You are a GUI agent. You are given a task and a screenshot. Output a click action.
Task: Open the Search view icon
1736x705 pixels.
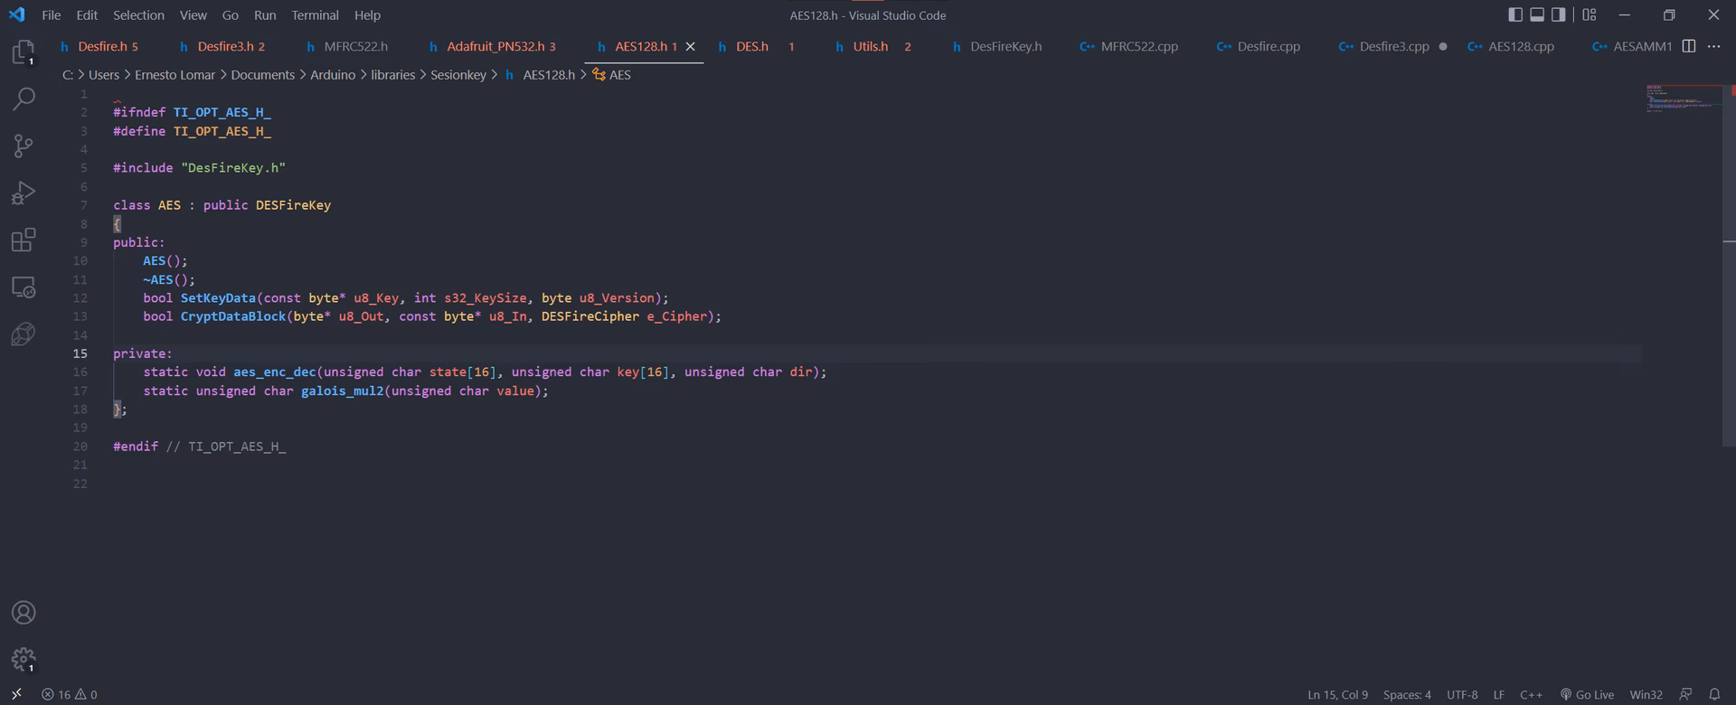coord(24,99)
